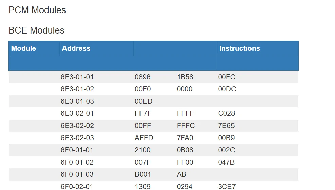Image resolution: width=335 pixels, height=190 pixels.
Task: Select address 6E3-01-03 row
Action: (x=77, y=101)
